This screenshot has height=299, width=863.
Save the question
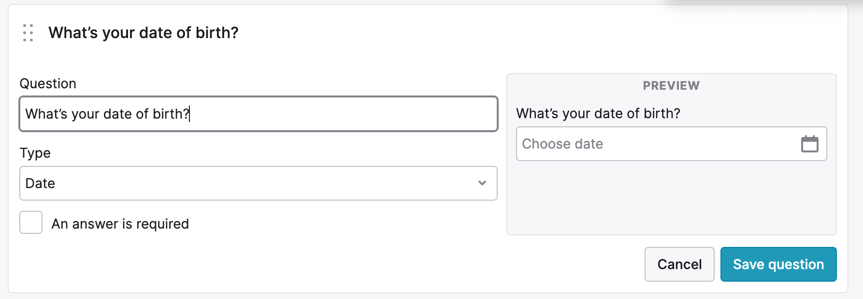click(x=778, y=264)
